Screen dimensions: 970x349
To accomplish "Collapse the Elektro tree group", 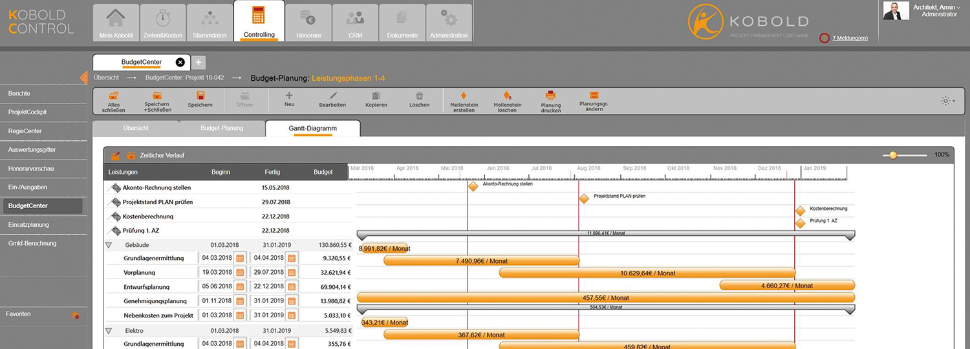I will tap(109, 330).
